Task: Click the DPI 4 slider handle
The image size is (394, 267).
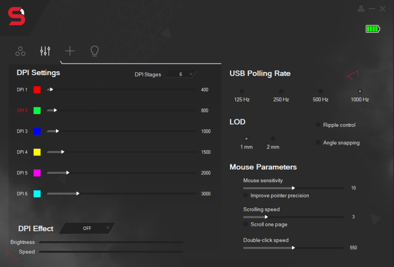Action: click(x=63, y=152)
